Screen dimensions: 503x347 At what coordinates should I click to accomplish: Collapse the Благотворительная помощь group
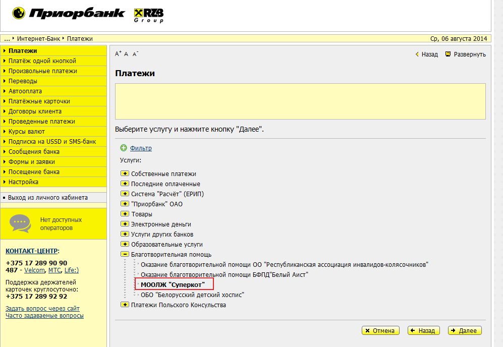(125, 254)
